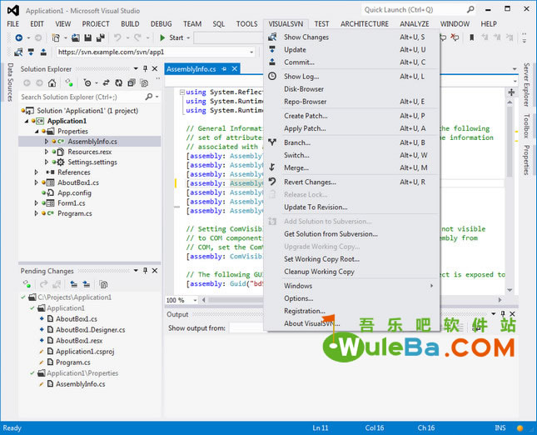Pin the Solution Explorer panel
Screen dimensions: 537x435
145,69
